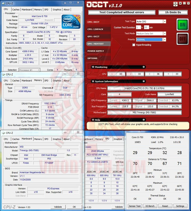
Task: Select the GPU : MEMTEST tab
Action: point(98,44)
